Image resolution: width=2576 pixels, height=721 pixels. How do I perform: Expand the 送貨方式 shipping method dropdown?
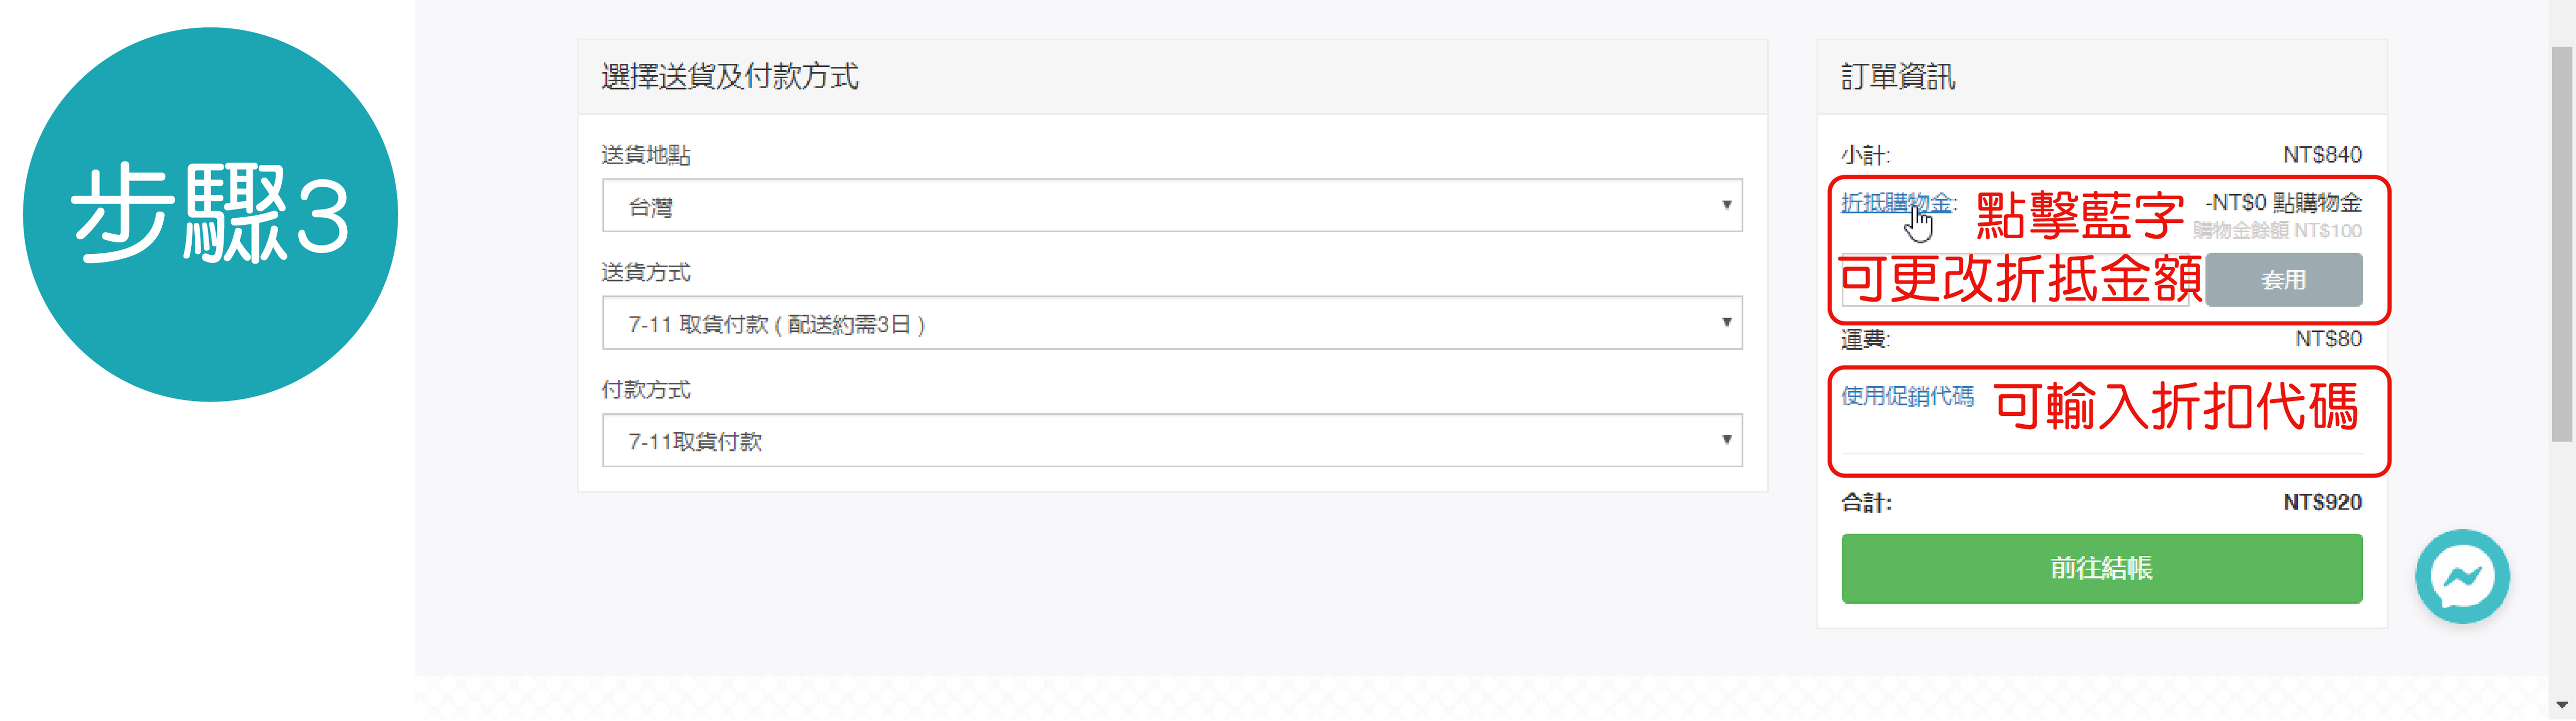tap(1170, 323)
